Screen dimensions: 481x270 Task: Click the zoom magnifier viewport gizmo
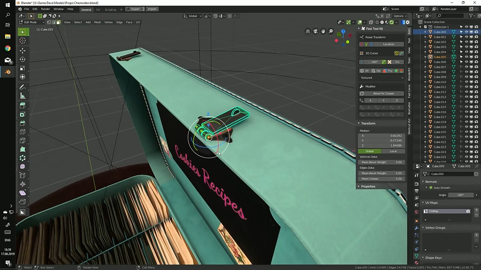331,31
